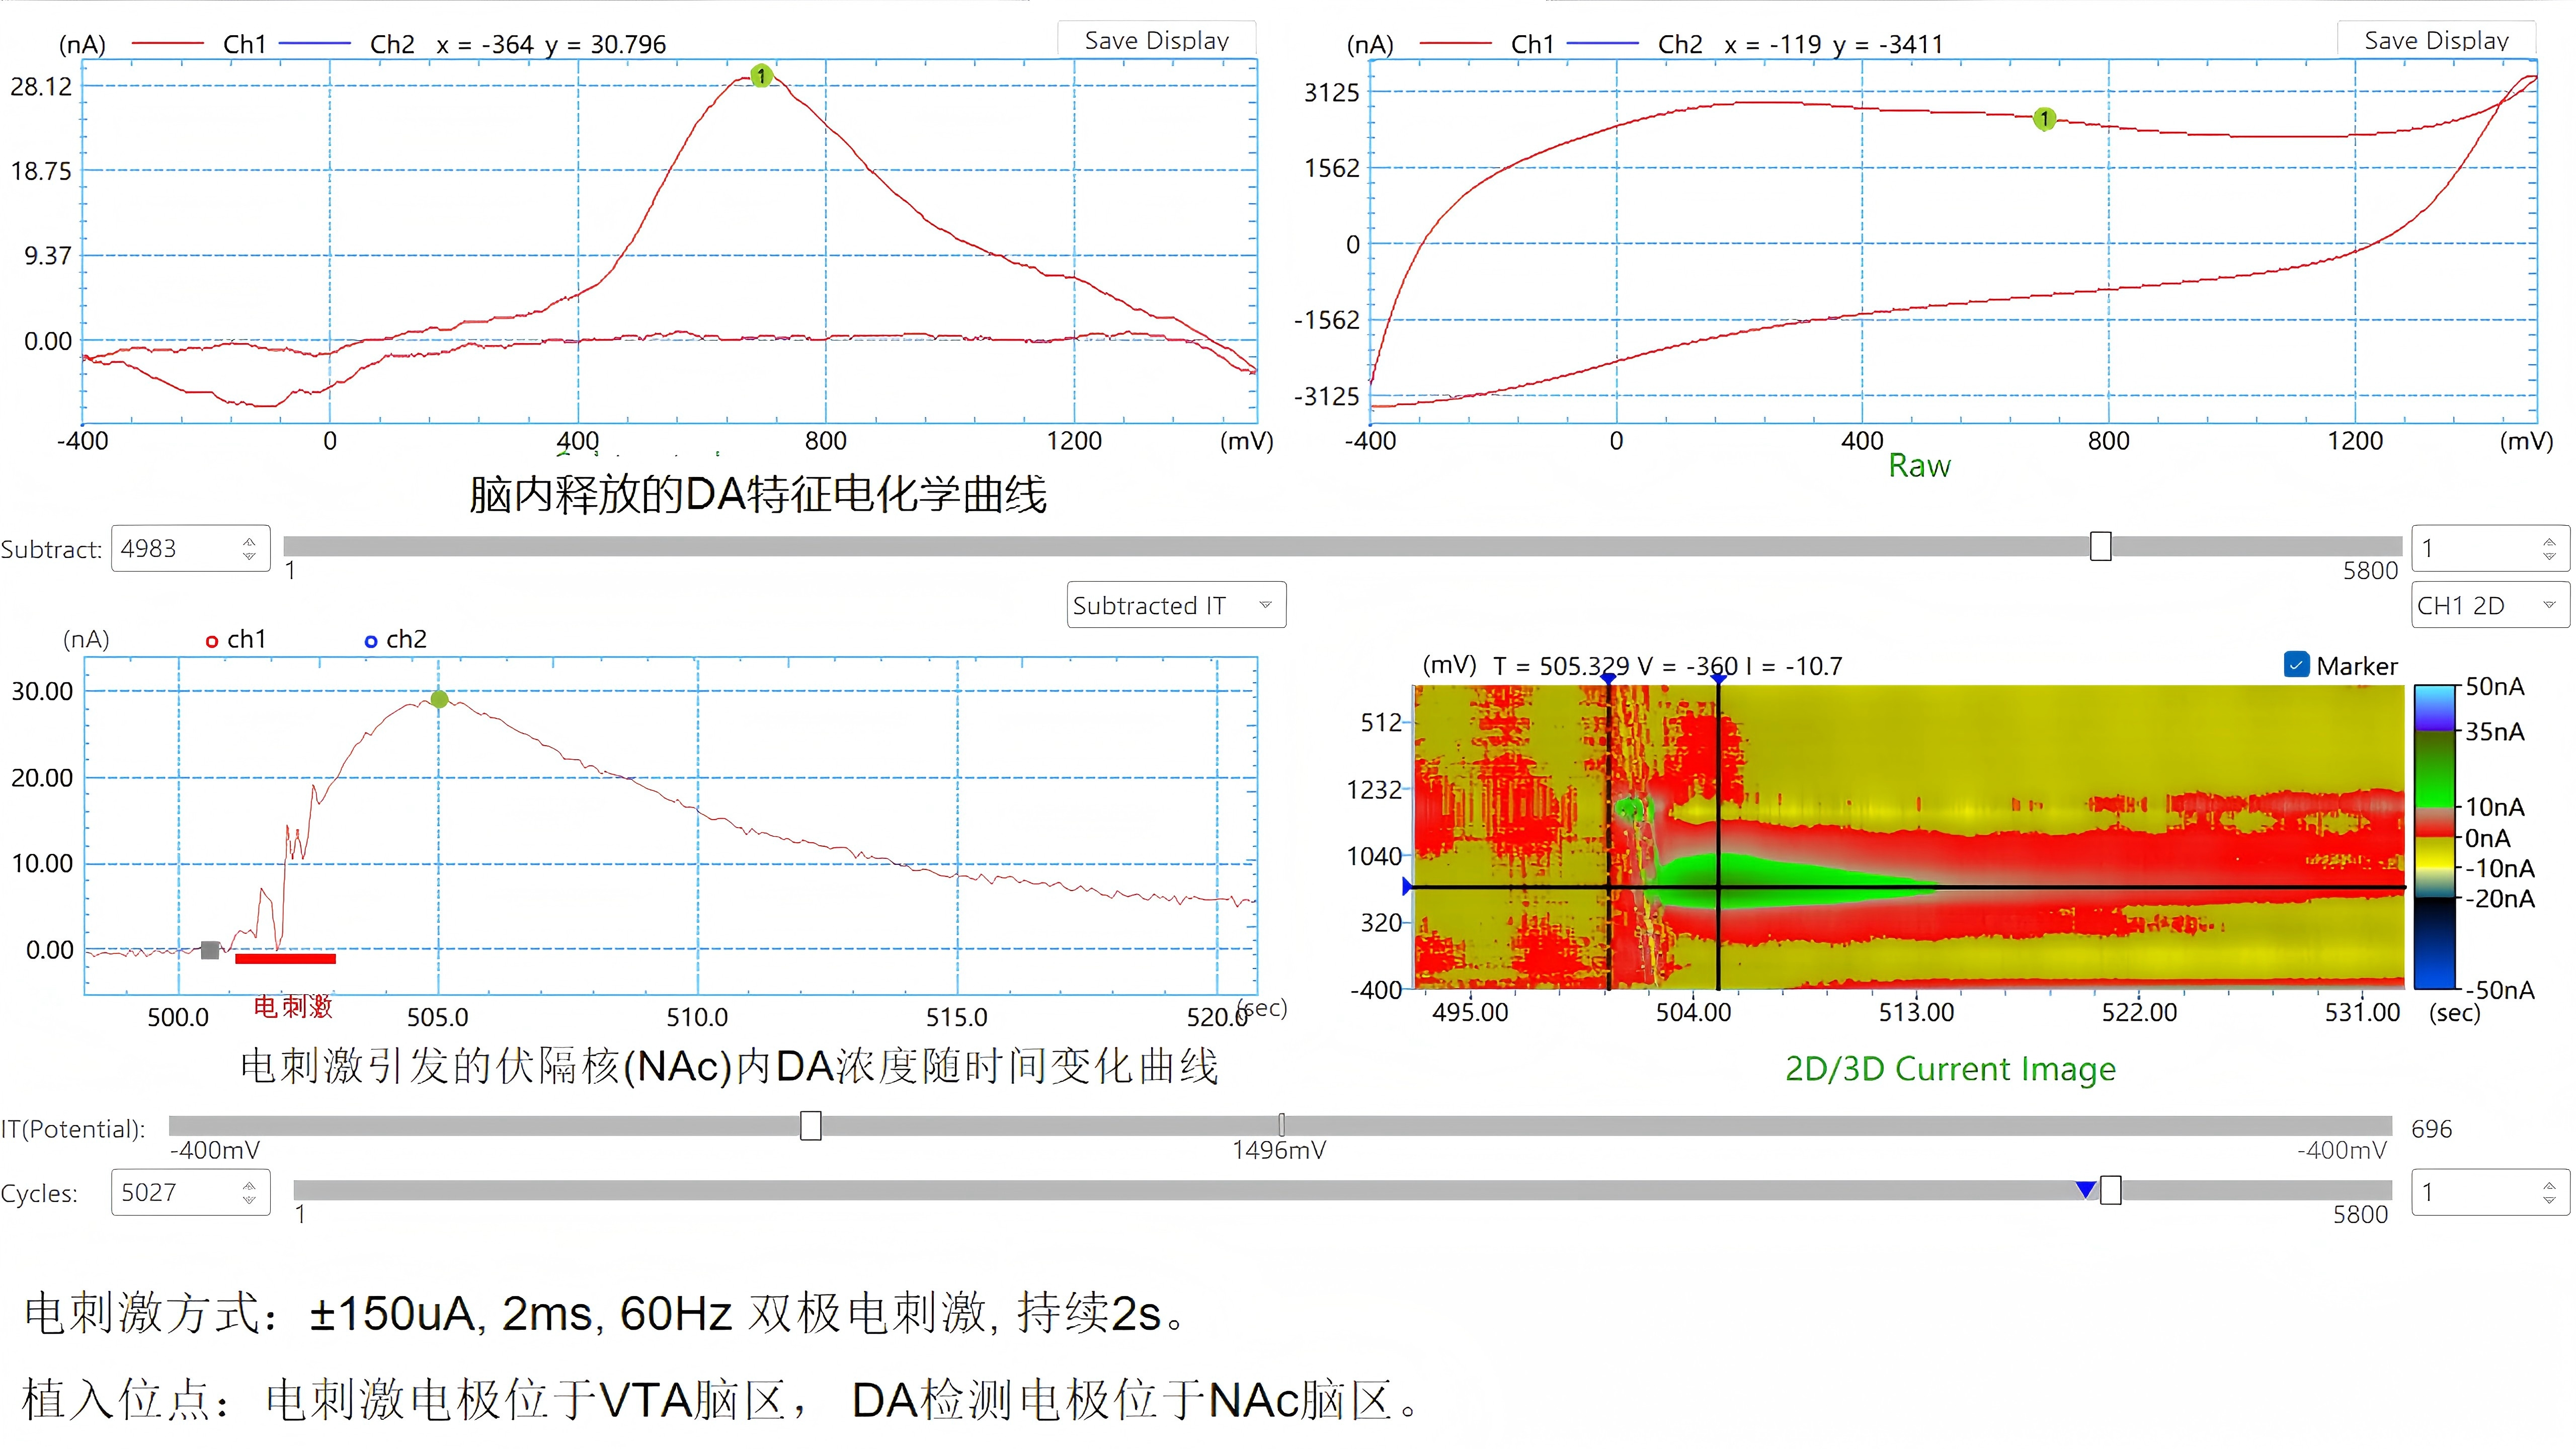Increment the Subtract spinner value

249,541
